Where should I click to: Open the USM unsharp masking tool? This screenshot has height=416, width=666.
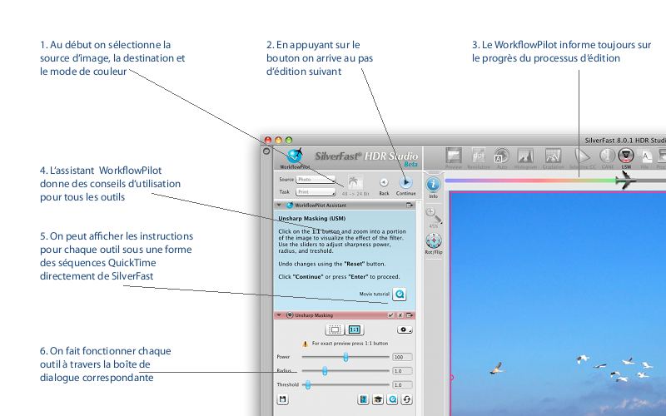coord(625,156)
